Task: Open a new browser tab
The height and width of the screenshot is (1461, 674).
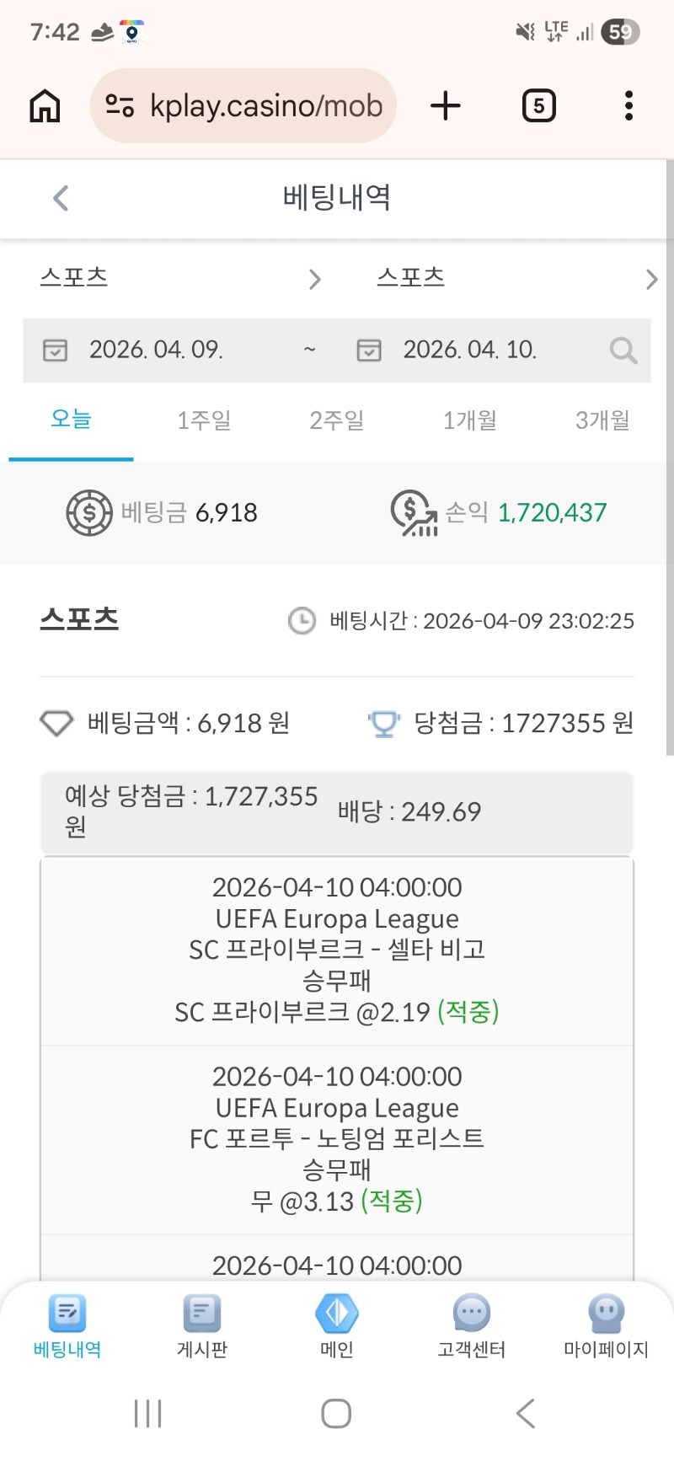Action: 446,106
